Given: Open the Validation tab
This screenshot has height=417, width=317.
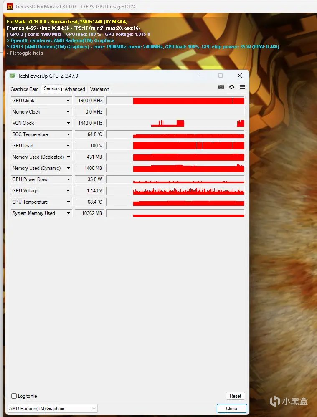Looking at the screenshot, I should 99,89.
